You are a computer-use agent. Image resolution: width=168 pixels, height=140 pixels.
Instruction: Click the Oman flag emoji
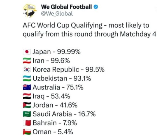[x=27, y=131]
